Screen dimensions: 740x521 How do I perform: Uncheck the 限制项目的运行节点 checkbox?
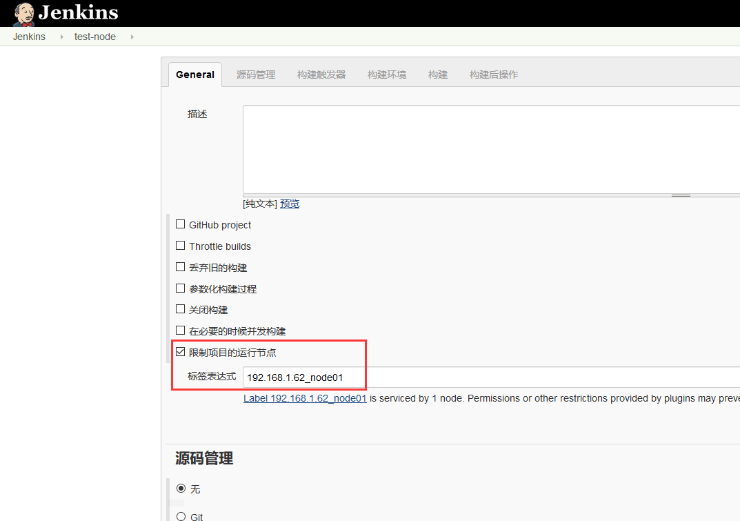(180, 351)
